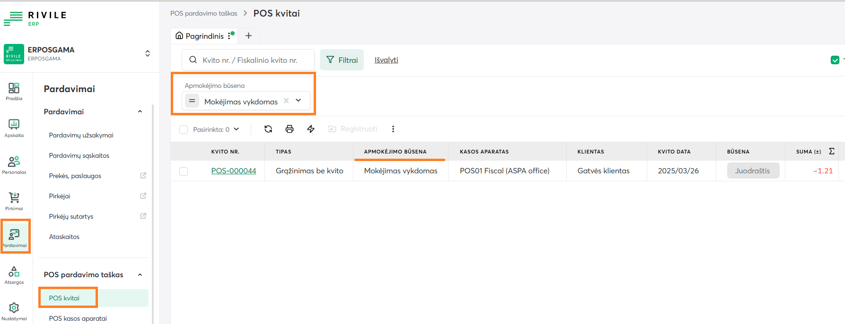Collapse the Pardavimai section chevron
This screenshot has width=845, height=324.
click(140, 112)
